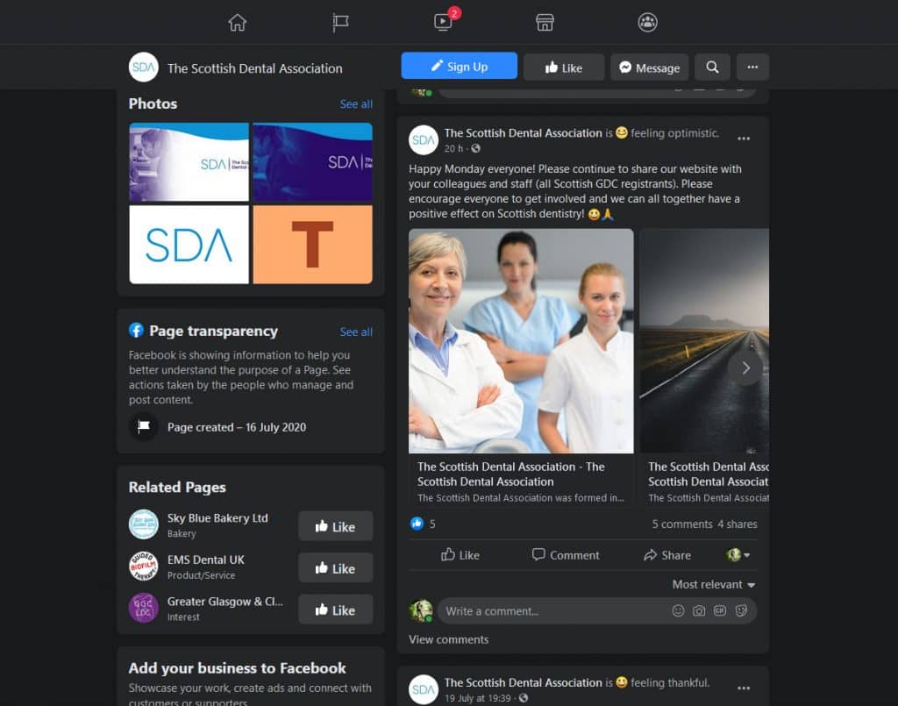Open EMS Dental UK page link

tap(205, 560)
